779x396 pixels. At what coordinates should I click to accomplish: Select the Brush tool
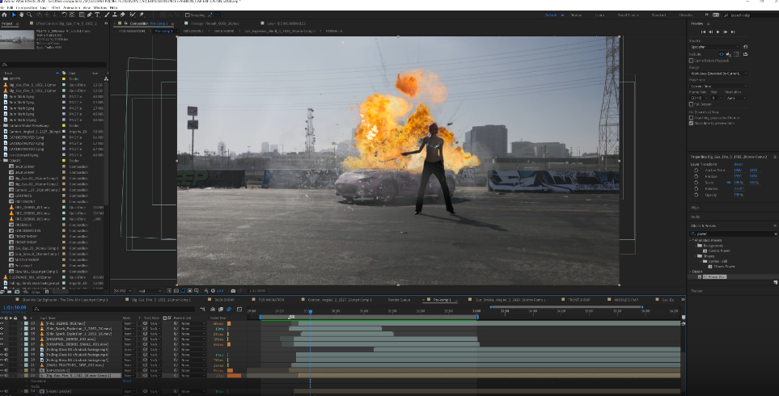pyautogui.click(x=106, y=15)
